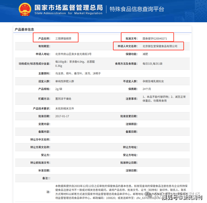
Task: Click the 有效期至 label
Action: (x=44, y=46)
